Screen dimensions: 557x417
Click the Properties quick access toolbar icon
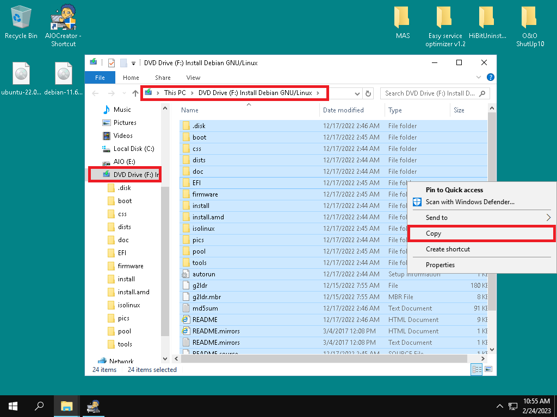click(112, 63)
